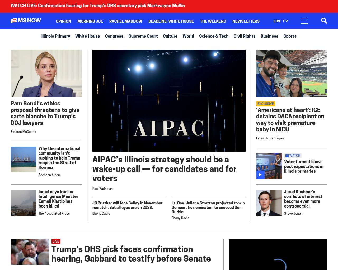Click the yellow EXCLUSIVE label
Screen dimensions: 338x270
pos(265,104)
